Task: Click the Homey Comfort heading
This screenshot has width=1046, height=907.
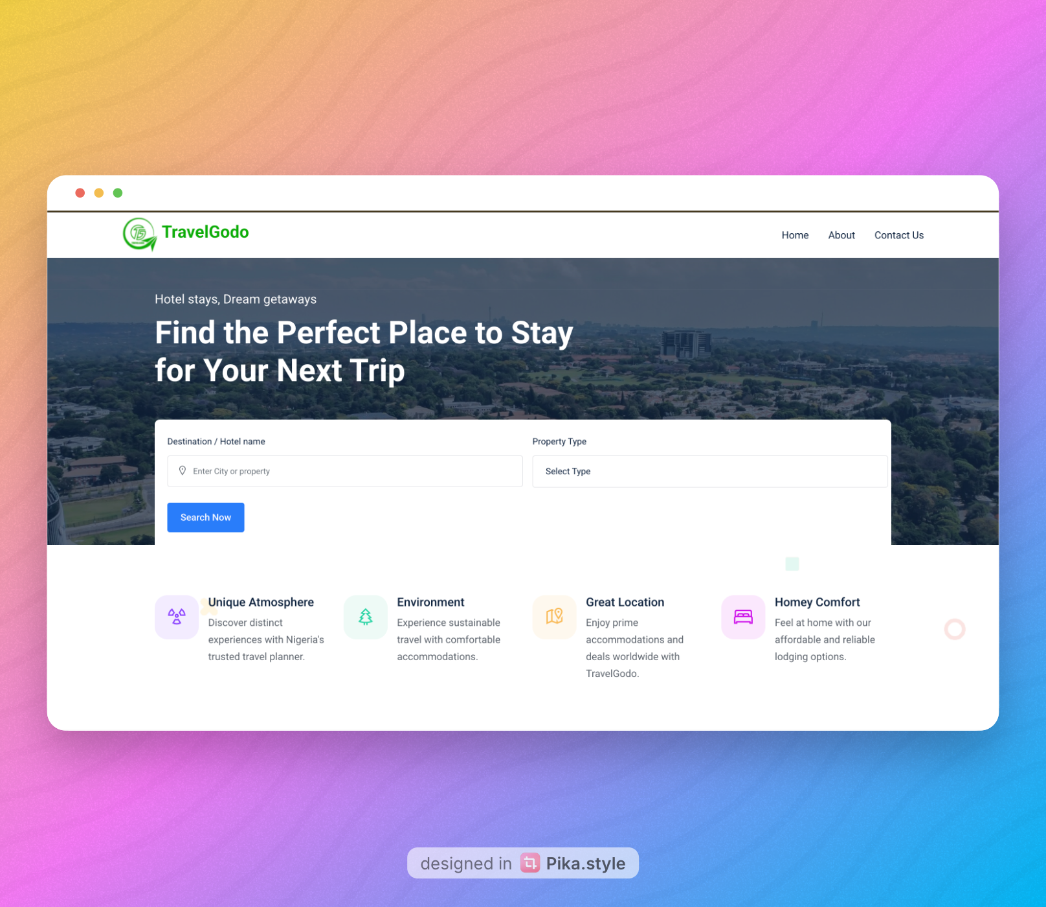Action: click(818, 603)
